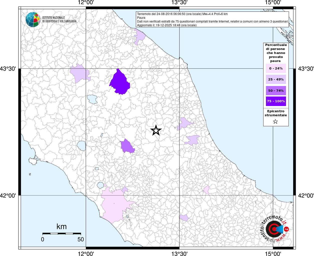Click the right axis label 42°00'
The width and height of the screenshot is (314, 256).
pyautogui.click(x=306, y=195)
